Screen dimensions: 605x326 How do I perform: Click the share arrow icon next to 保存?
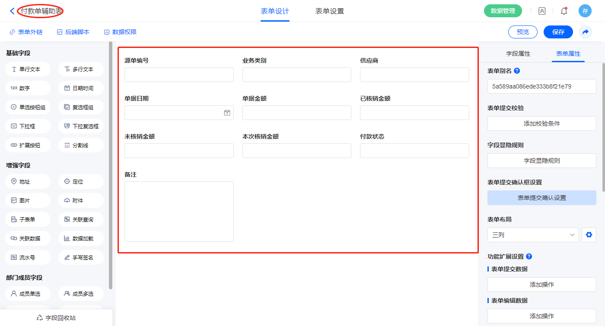585,32
